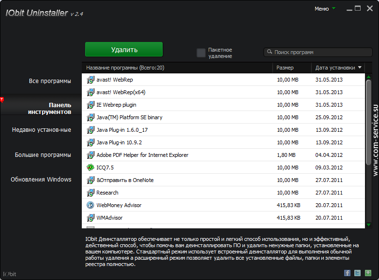This screenshot has width=379, height=280.
Task: Open the Обновления Windows tab
Action: click(41, 180)
